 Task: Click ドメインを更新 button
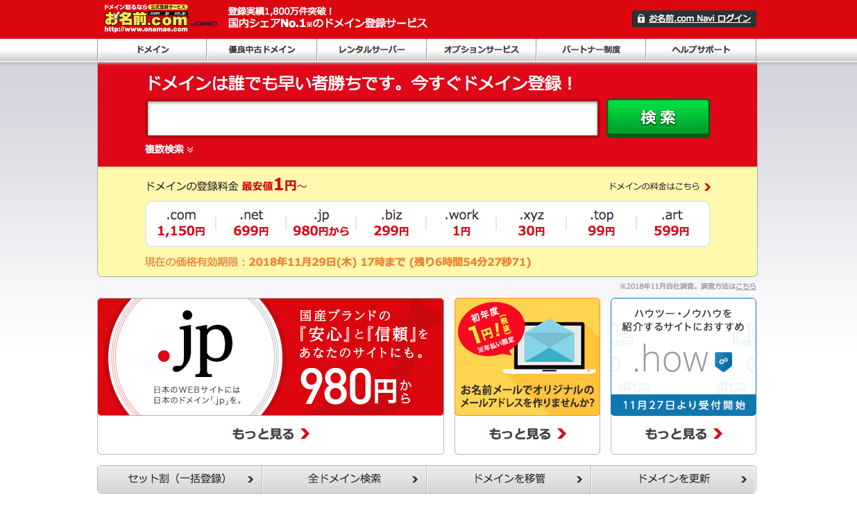[673, 479]
